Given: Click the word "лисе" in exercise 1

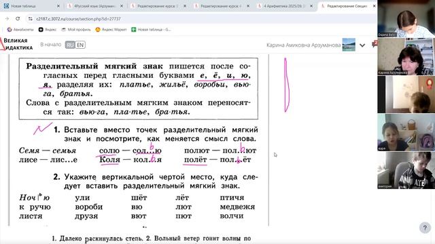Looking at the screenshot, I should click(28, 160).
